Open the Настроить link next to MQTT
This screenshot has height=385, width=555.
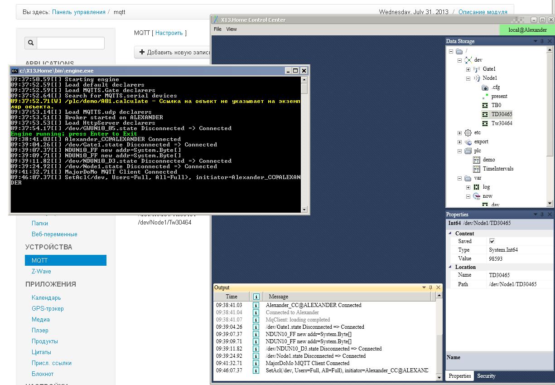coord(170,33)
